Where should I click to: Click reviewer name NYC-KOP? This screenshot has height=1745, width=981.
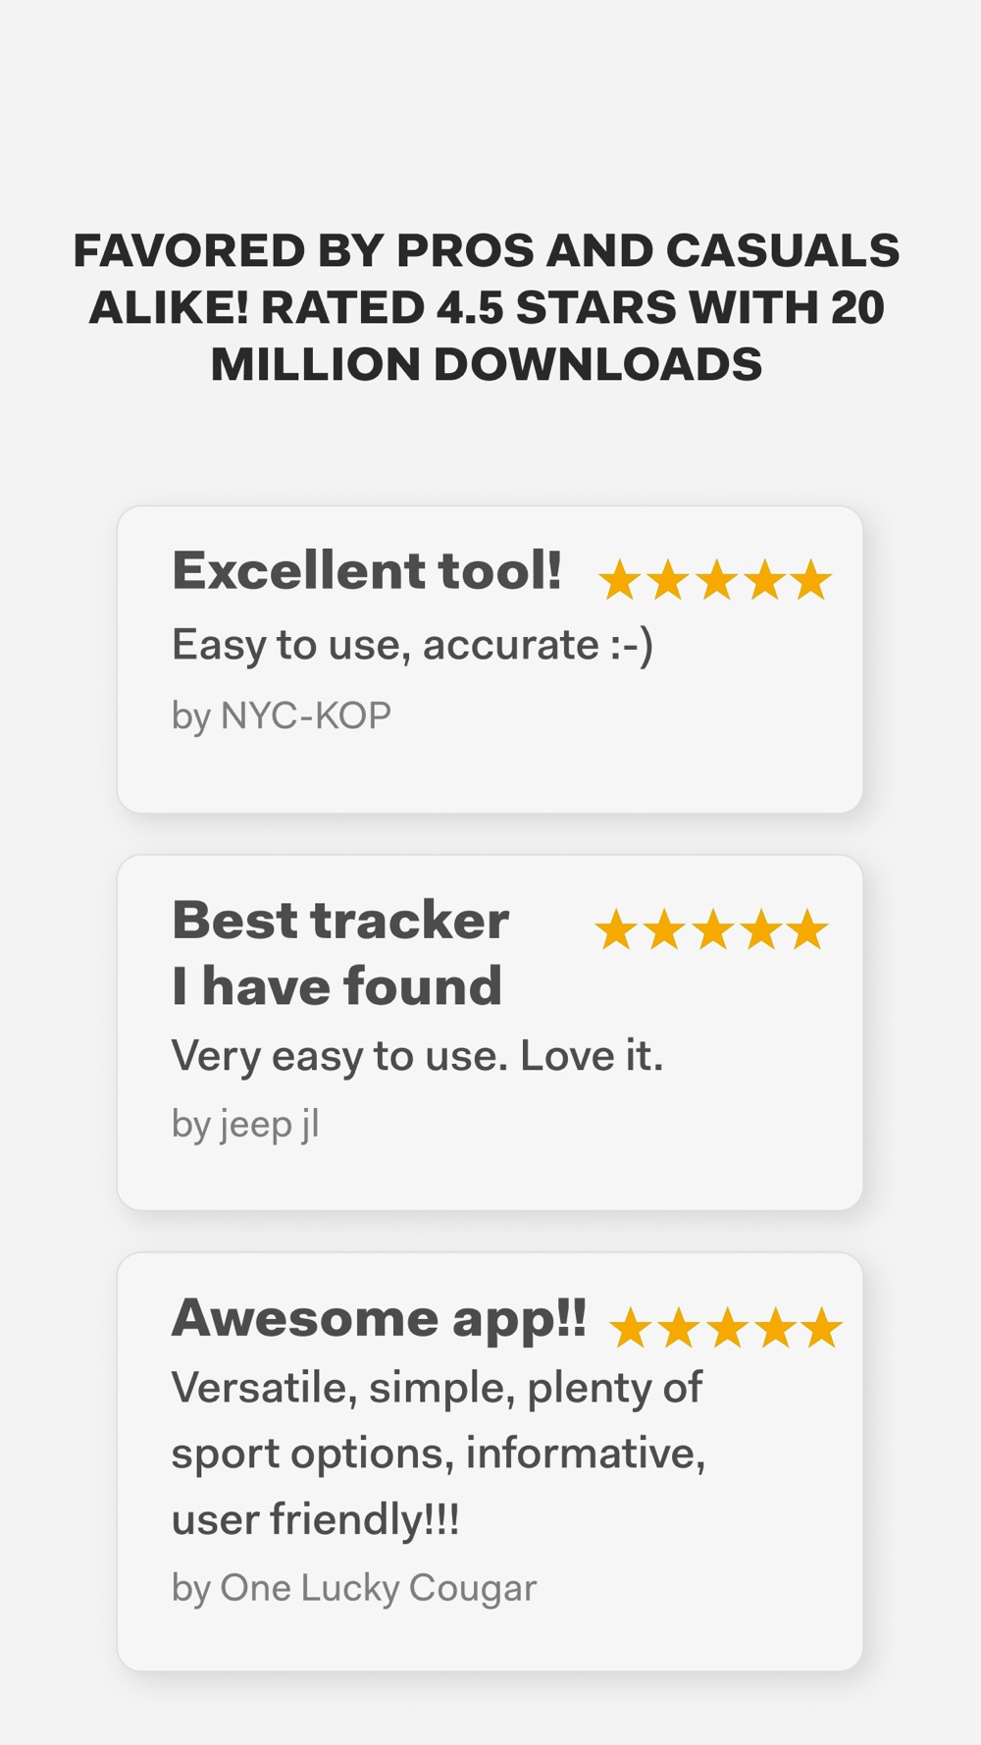click(282, 715)
